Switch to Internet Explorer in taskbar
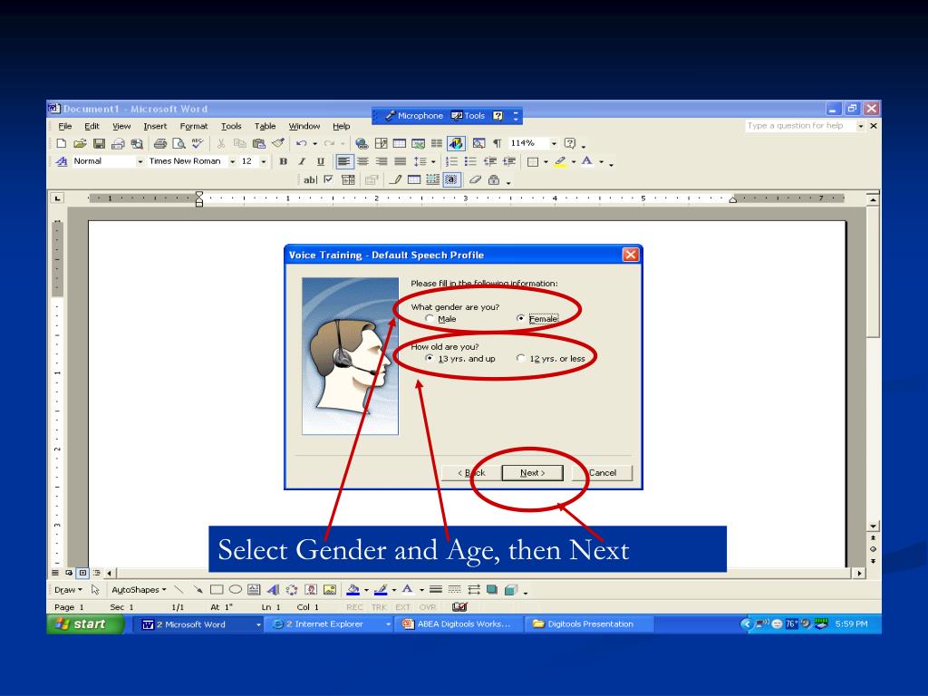Screen dimensions: 928x696 pyautogui.click(x=332, y=623)
